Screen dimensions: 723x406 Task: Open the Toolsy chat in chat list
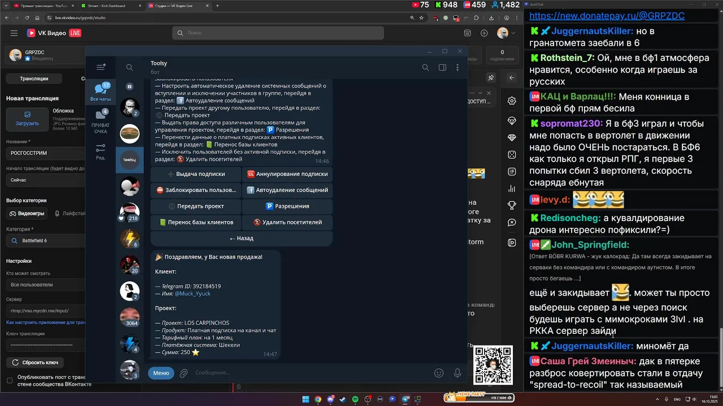click(x=130, y=160)
